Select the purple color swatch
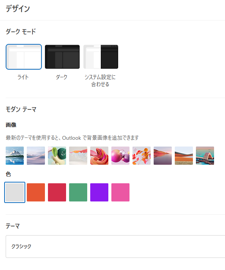The image size is (225, 270). pos(99,192)
